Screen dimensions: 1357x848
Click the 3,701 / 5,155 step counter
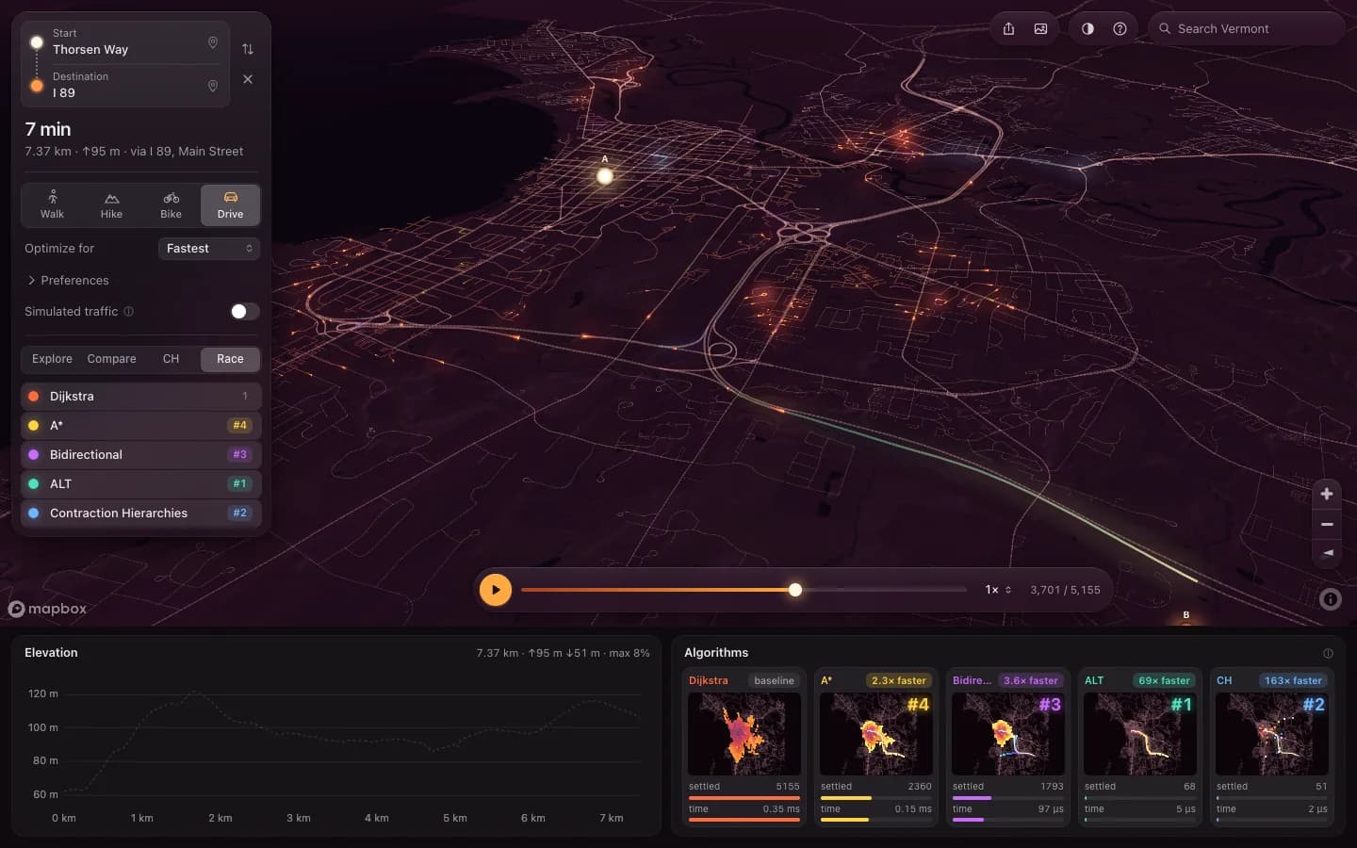coord(1065,590)
